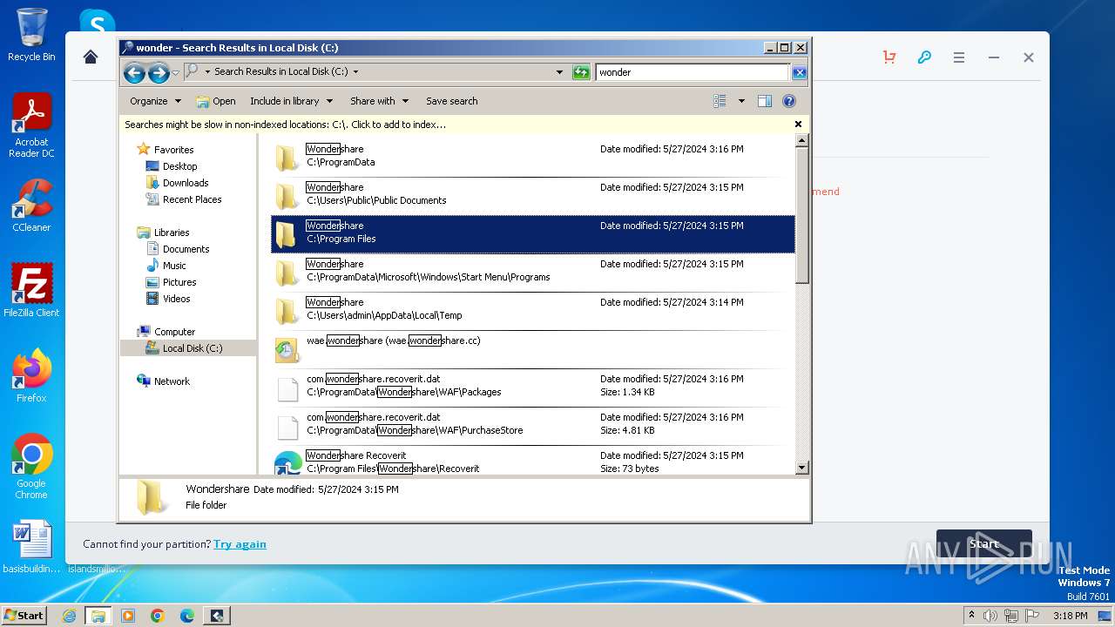Screen dimensions: 1115x627
Task: Click Save search in toolbar
Action: [x=451, y=101]
